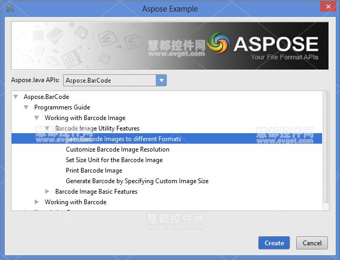
Task: Click the Aspose logo banner
Action: [x=170, y=46]
